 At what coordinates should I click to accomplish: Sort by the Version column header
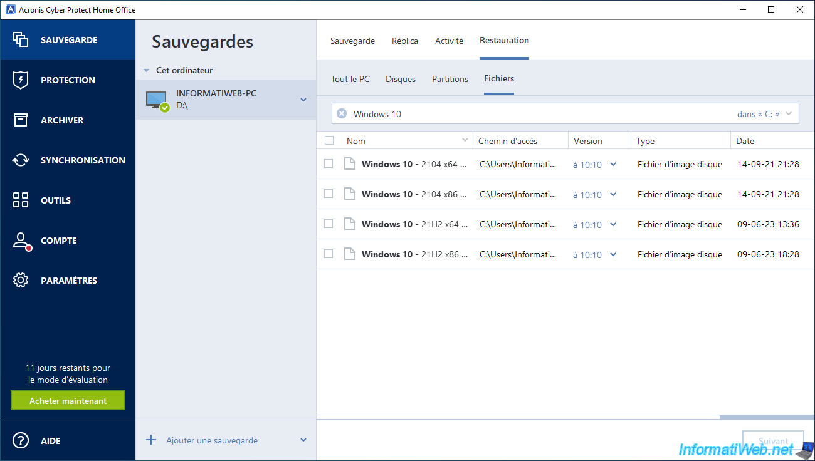[599, 141]
